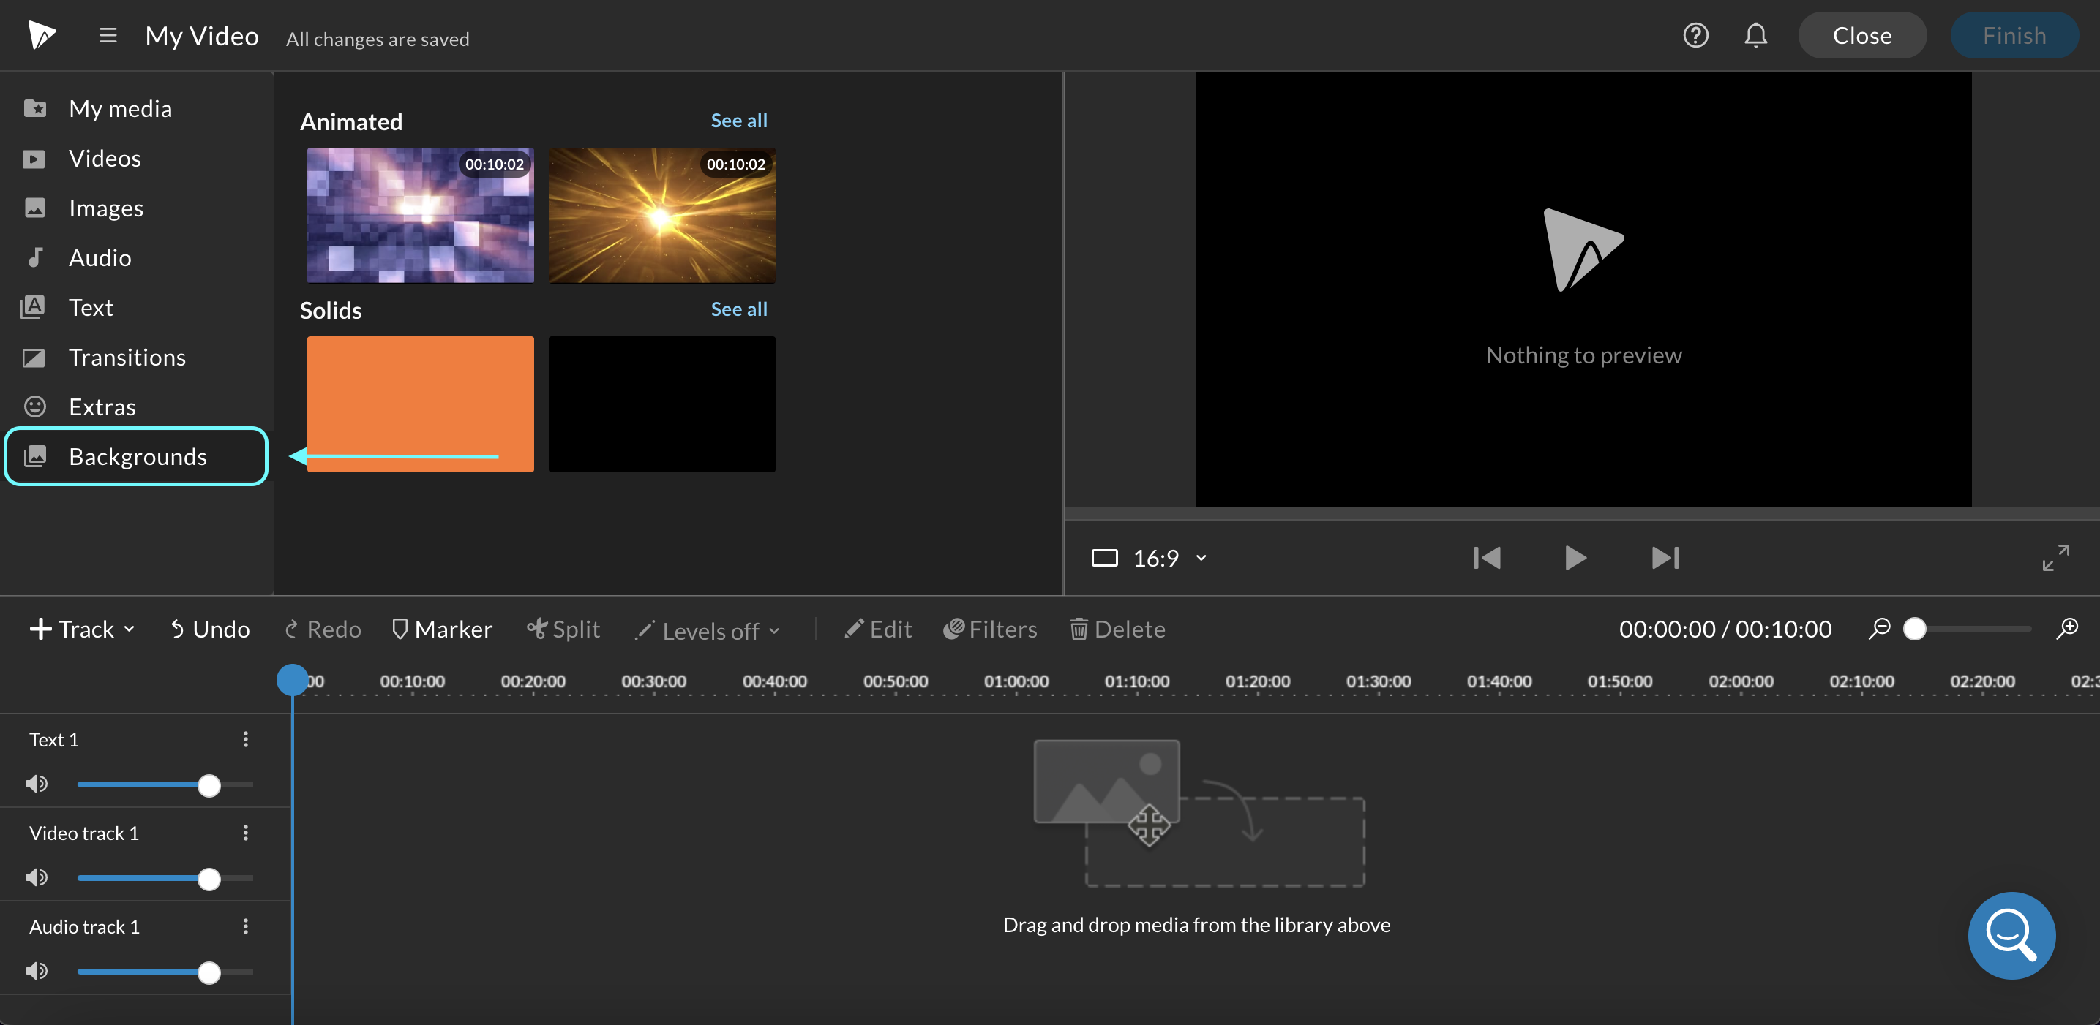The image size is (2100, 1025).
Task: Click See all next to Animated
Action: [738, 121]
